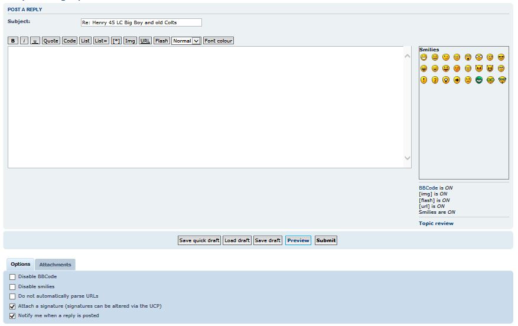This screenshot has height=326, width=518.
Task: Insert the exclamation mark smiley
Action: click(423, 80)
